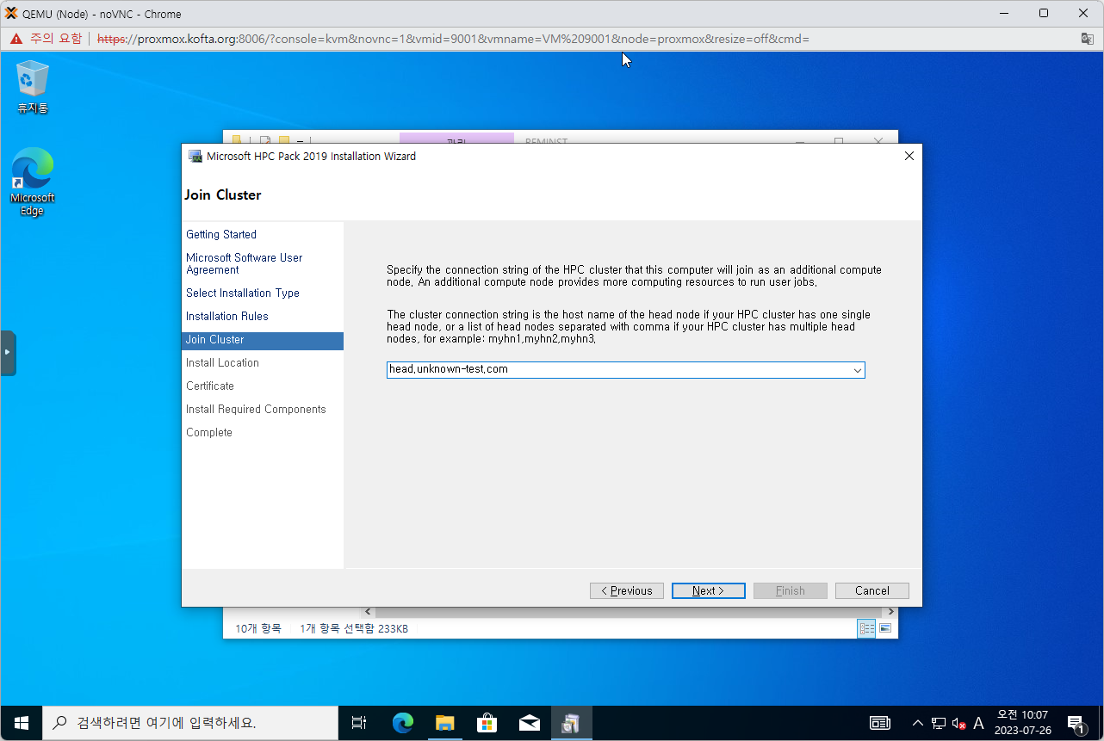The width and height of the screenshot is (1104, 741).
Task: Expand the connection string dropdown arrow
Action: [x=857, y=370]
